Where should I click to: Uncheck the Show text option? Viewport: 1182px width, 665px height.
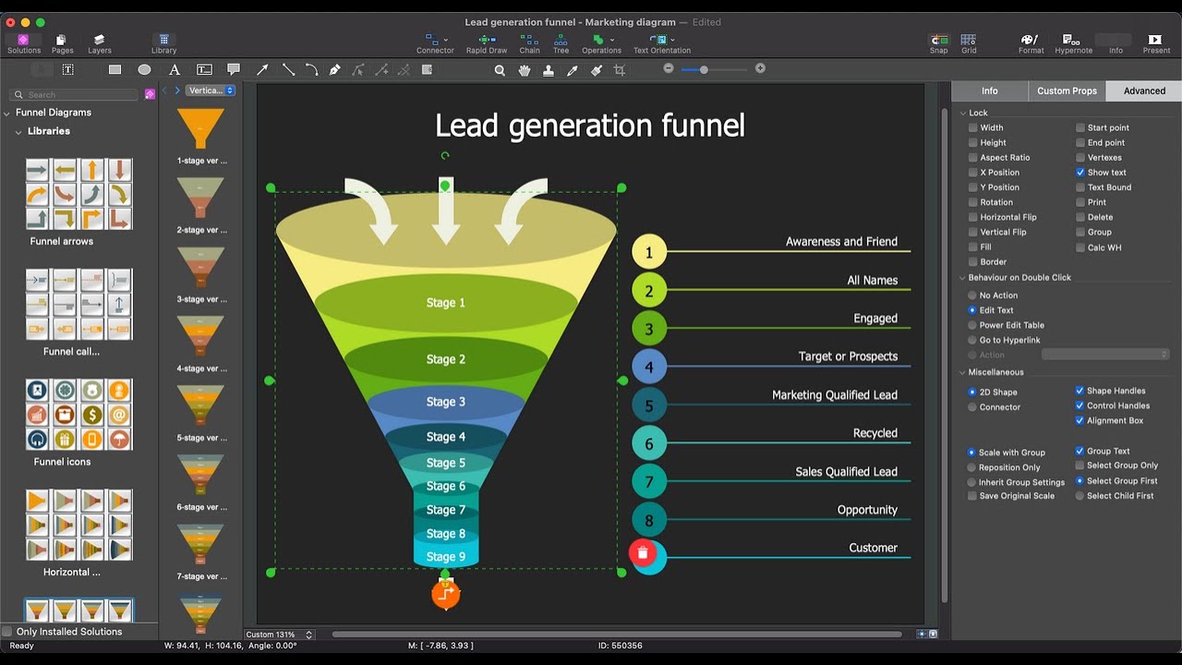[1080, 172]
